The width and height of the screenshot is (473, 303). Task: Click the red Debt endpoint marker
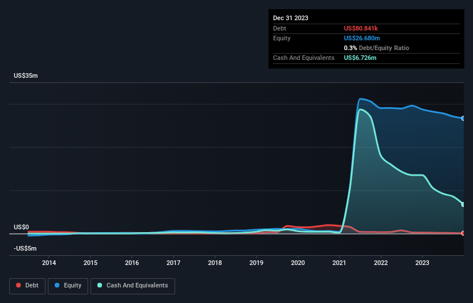[x=463, y=233]
